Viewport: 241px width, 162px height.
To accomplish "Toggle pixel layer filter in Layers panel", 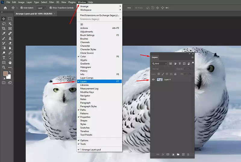I will pos(171,64).
